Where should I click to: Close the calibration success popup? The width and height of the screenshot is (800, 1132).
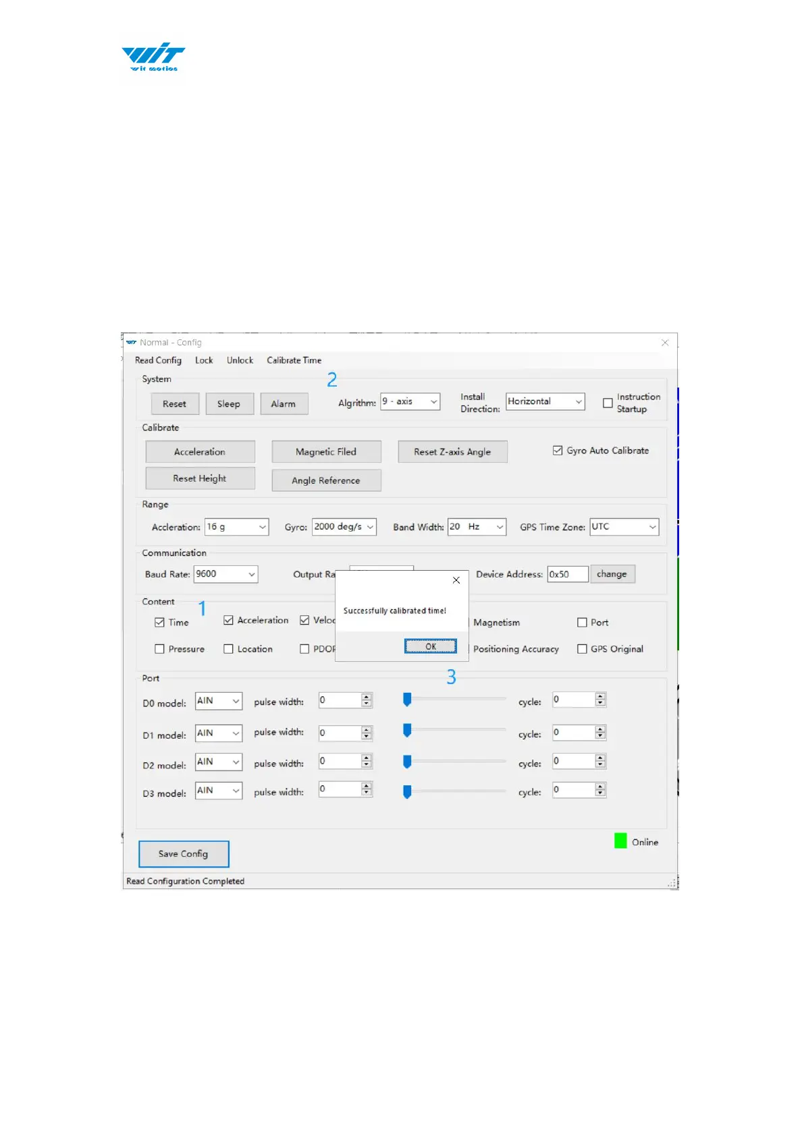click(456, 580)
